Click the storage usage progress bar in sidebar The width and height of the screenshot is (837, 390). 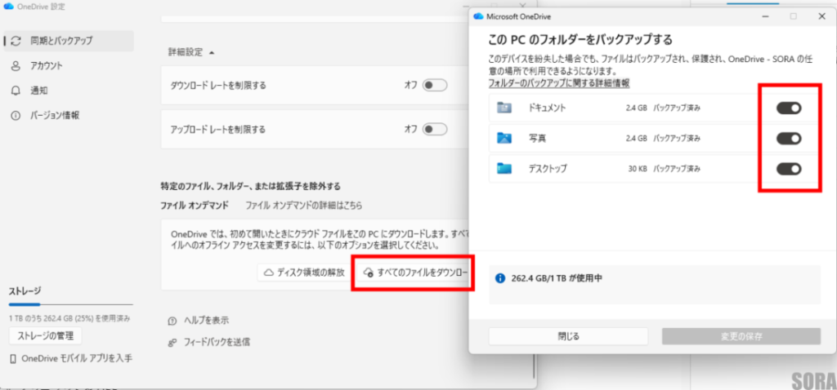click(x=70, y=304)
